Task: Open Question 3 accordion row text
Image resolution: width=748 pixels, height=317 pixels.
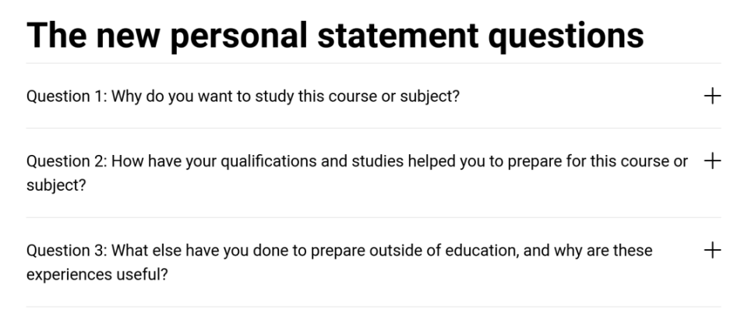Action: (x=339, y=251)
